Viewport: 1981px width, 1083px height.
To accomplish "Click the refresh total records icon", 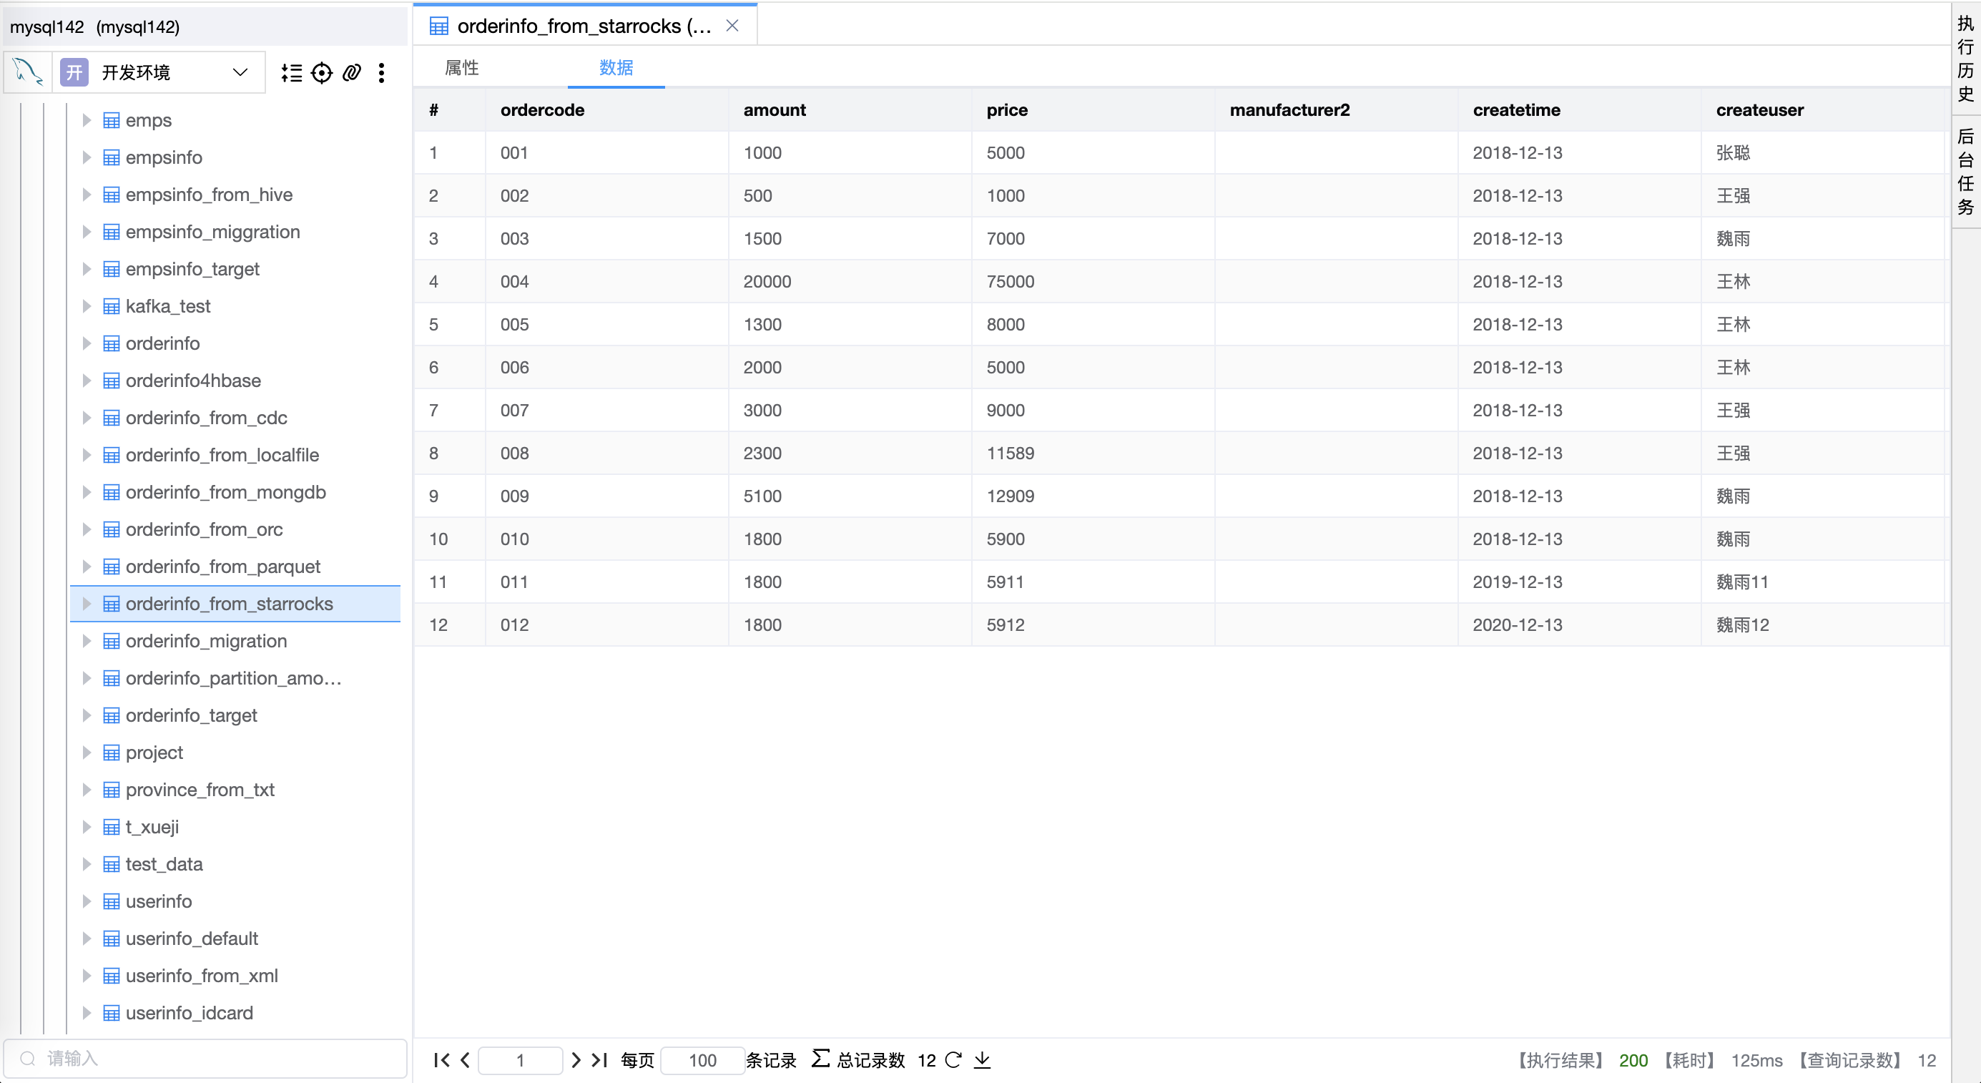I will (x=953, y=1060).
